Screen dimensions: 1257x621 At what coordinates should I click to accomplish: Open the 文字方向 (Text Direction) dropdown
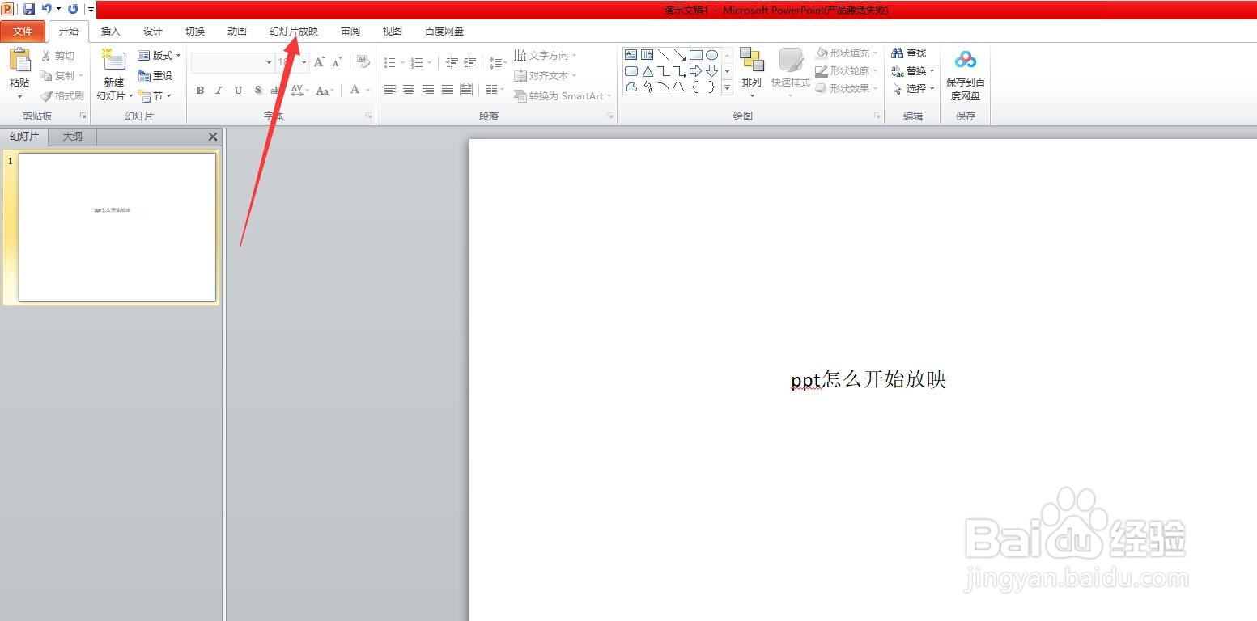click(x=546, y=56)
